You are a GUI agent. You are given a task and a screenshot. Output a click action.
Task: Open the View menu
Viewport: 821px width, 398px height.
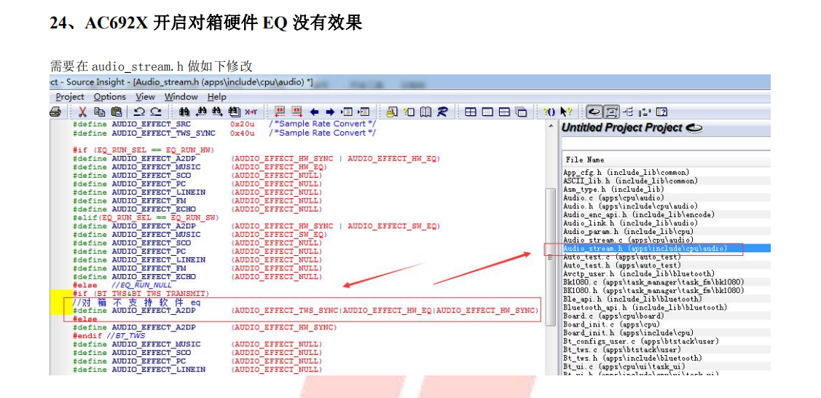click(x=145, y=97)
